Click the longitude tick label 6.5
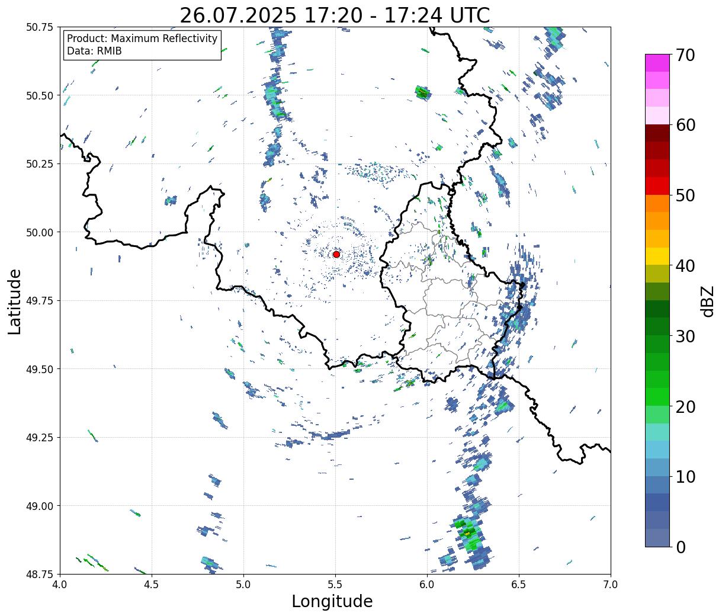 (519, 585)
